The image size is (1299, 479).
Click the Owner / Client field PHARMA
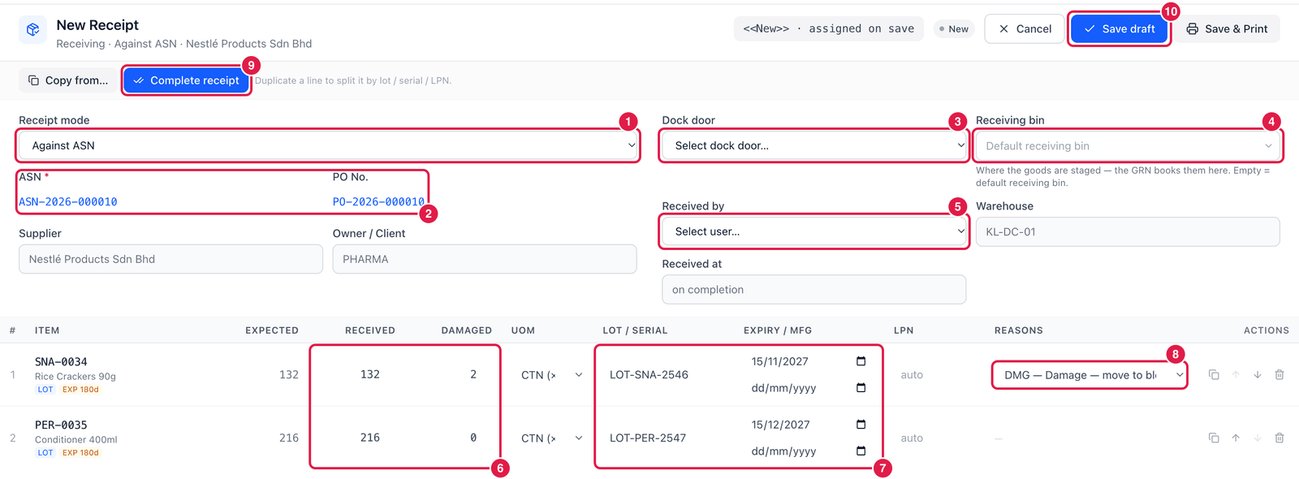click(x=485, y=259)
